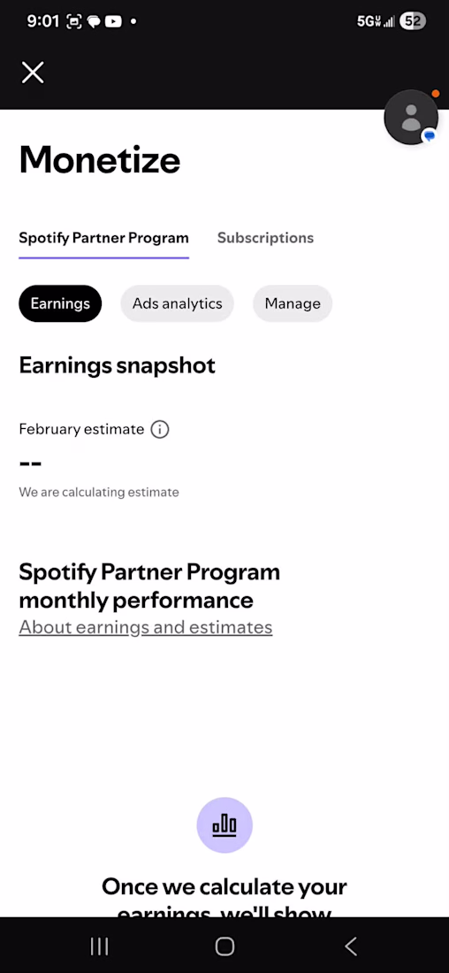This screenshot has height=973, width=449.
Task: Tap the screen recorder status icon
Action: (73, 22)
